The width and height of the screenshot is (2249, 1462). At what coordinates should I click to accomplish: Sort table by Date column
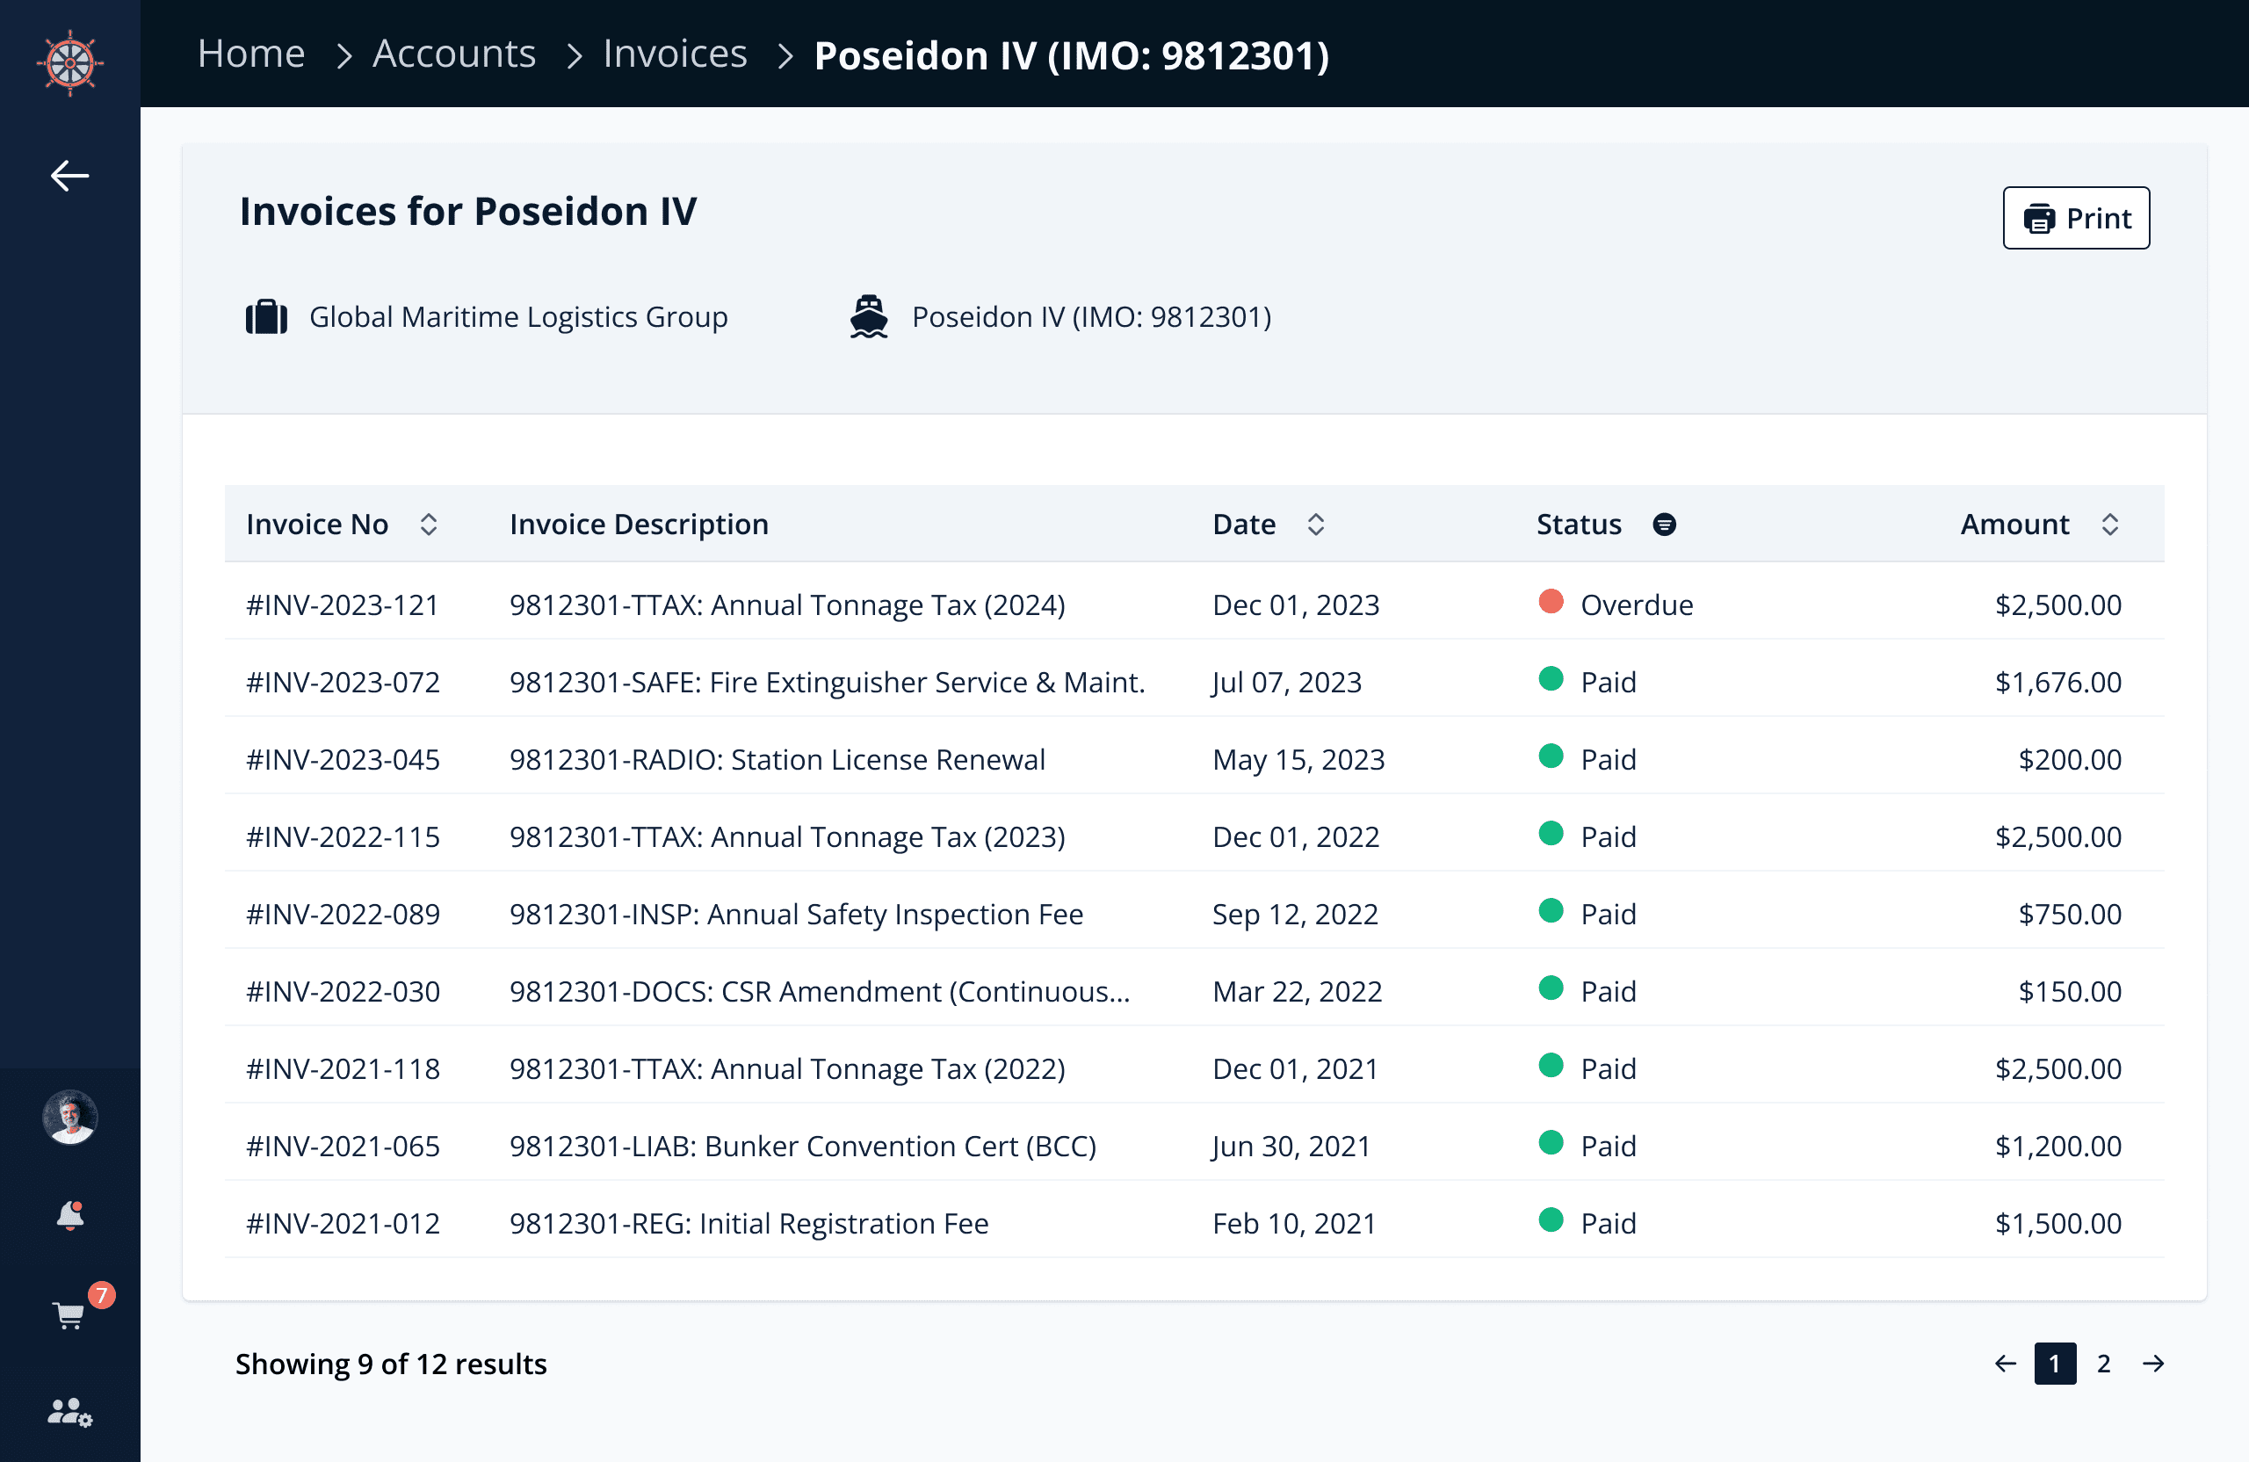[x=1315, y=525]
